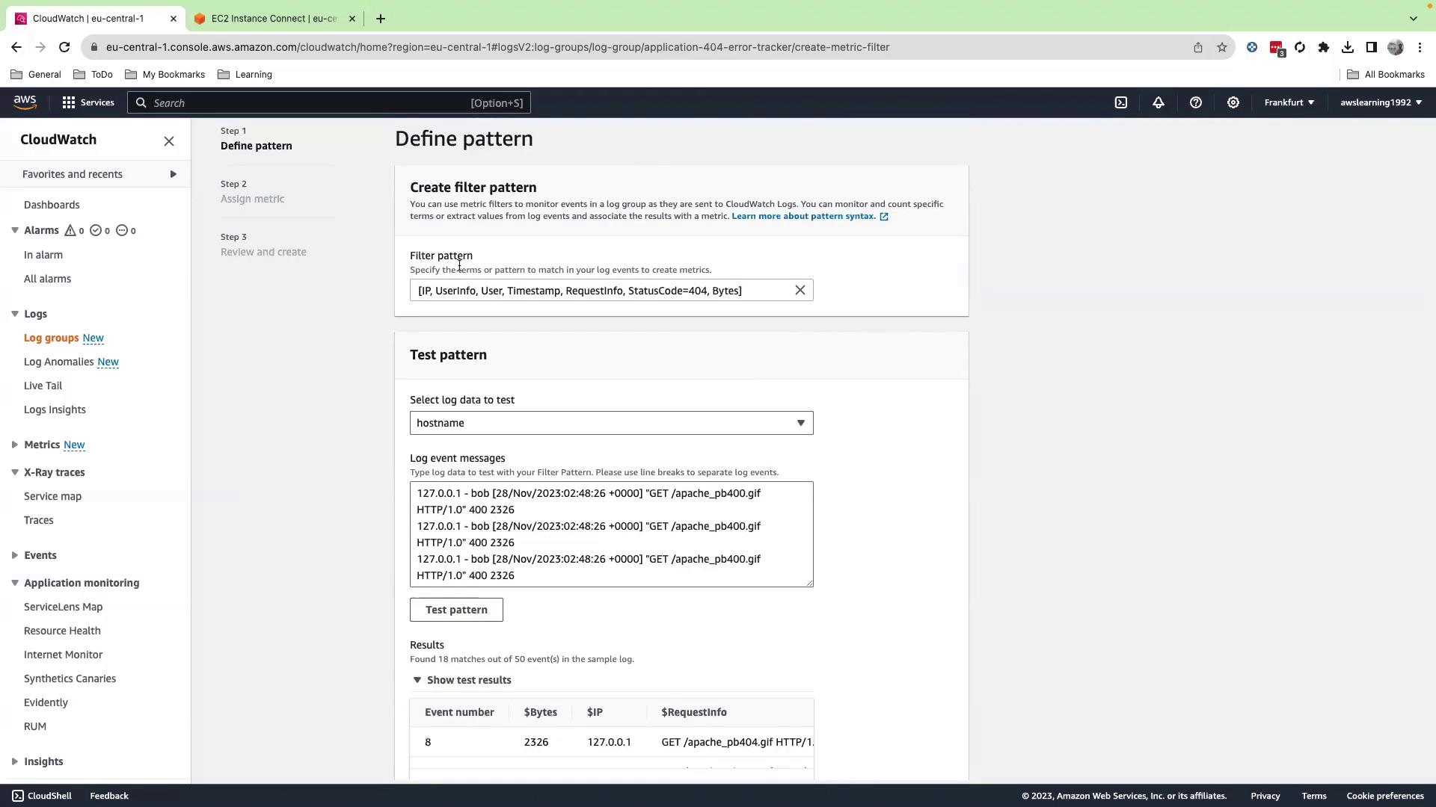This screenshot has width=1436, height=807.
Task: Open the AWS console settings gear icon
Action: tap(1233, 103)
